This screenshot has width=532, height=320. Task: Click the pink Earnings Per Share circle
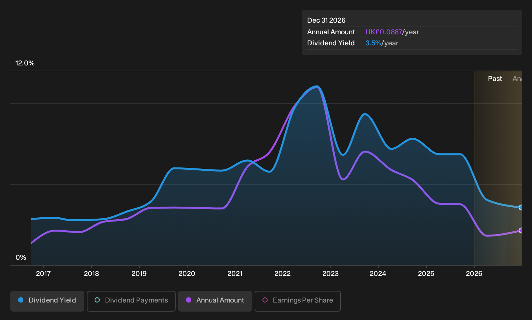pyautogui.click(x=265, y=300)
